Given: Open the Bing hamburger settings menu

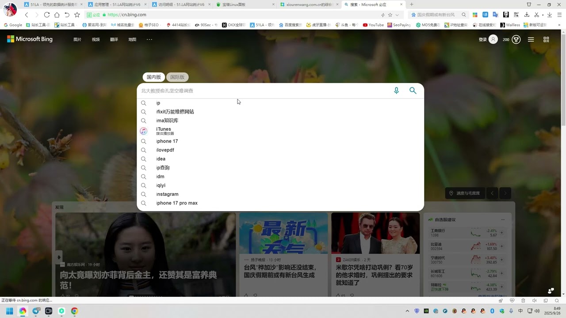Looking at the screenshot, I should pos(531,39).
